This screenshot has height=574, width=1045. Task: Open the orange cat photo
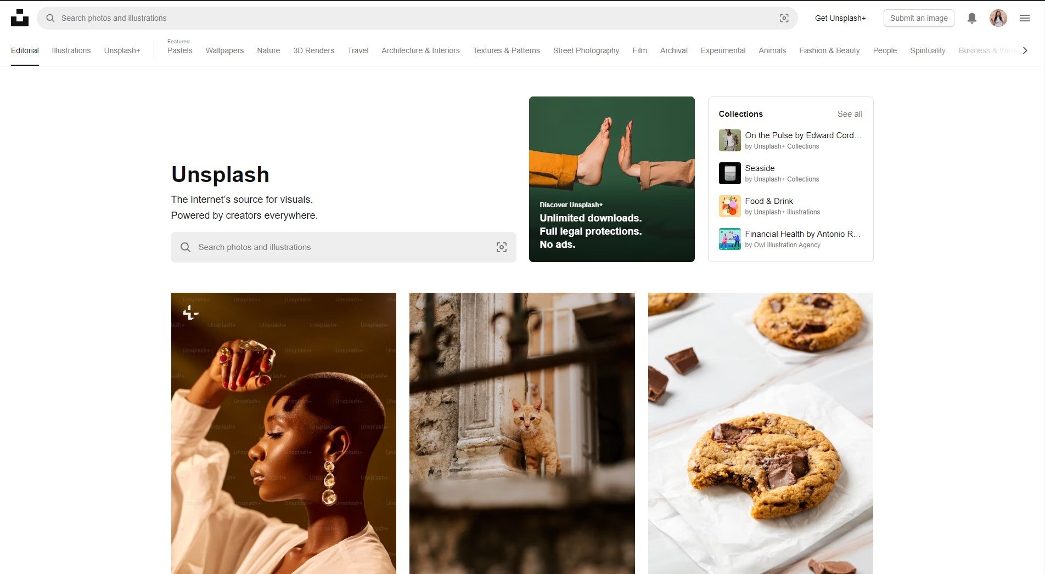tap(522, 433)
